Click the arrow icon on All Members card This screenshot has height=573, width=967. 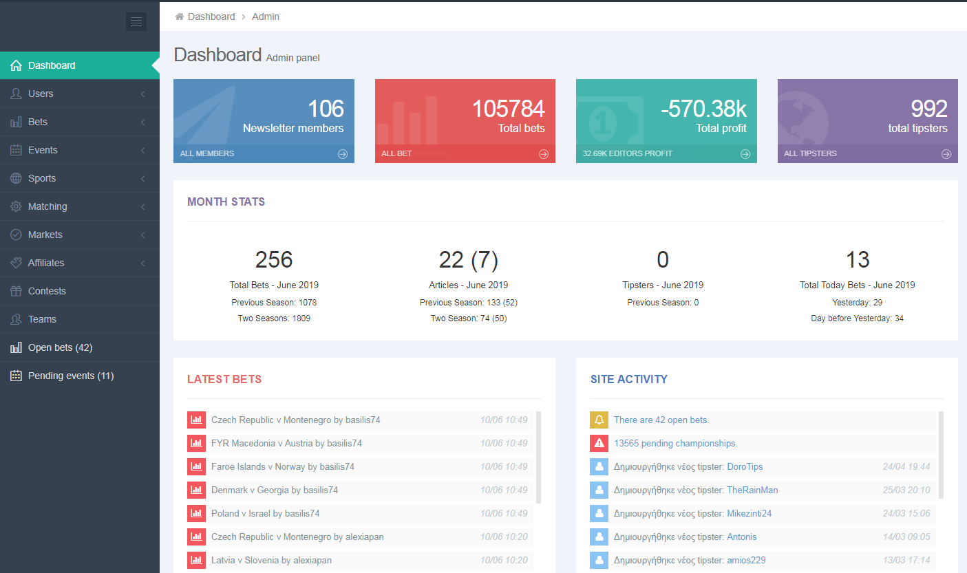click(x=343, y=154)
